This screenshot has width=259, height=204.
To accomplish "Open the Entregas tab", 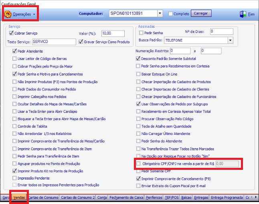I will (x=201, y=198).
